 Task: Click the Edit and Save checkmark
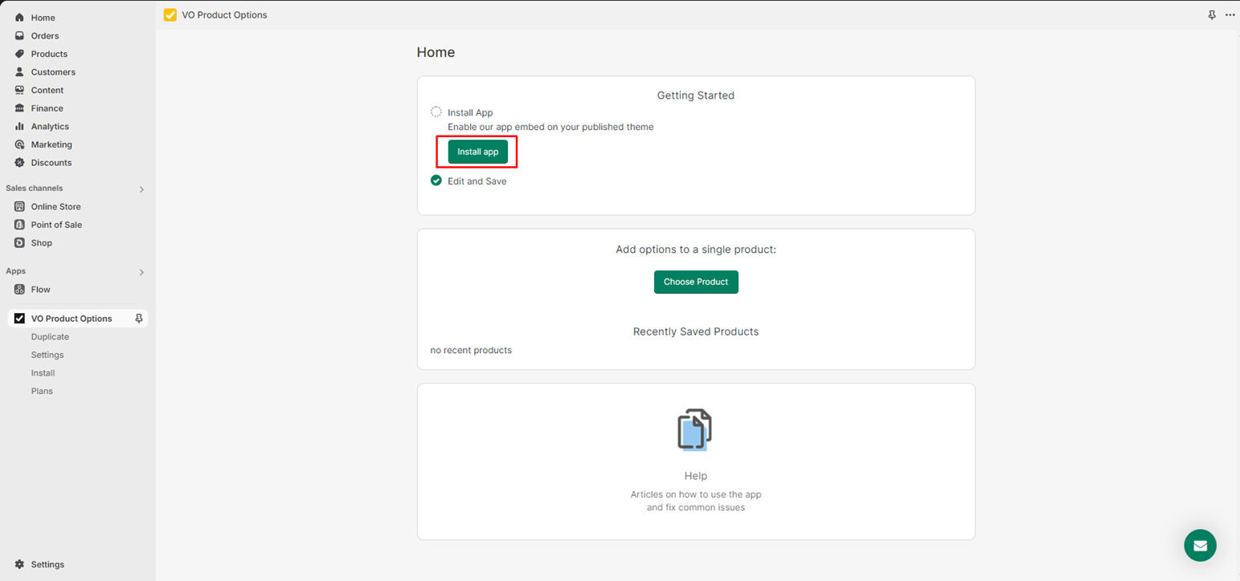click(436, 181)
